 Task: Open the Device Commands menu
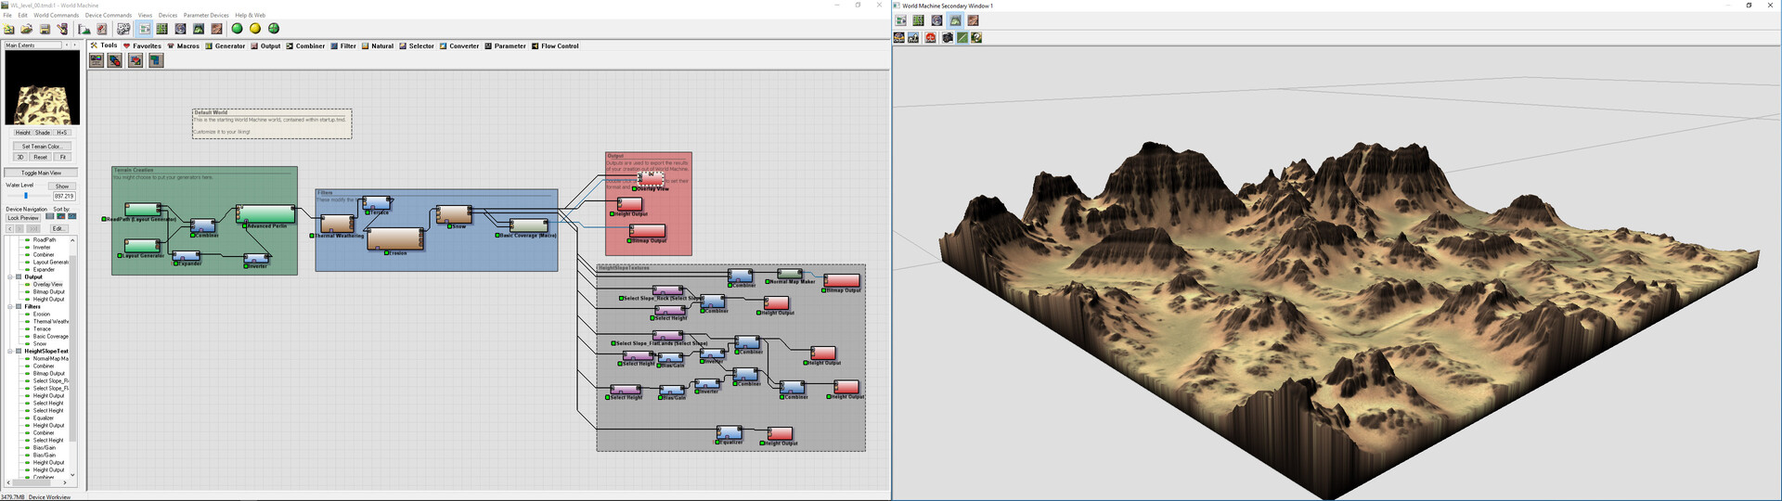pos(109,16)
